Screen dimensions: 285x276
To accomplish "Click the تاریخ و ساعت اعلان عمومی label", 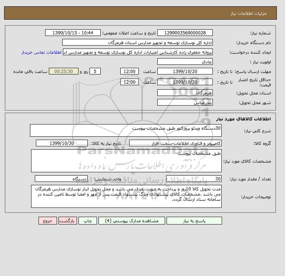I will pyautogui.click(x=129, y=33).
